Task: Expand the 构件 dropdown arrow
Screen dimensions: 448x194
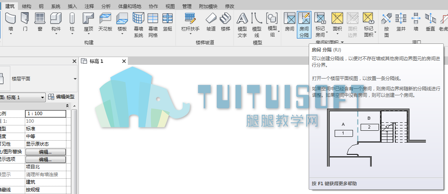Action: [x=56, y=34]
